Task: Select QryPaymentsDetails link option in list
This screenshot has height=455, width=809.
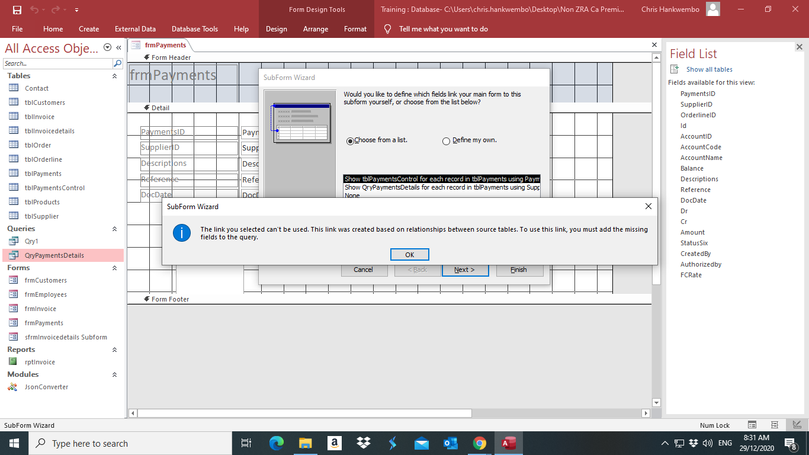Action: click(442, 187)
